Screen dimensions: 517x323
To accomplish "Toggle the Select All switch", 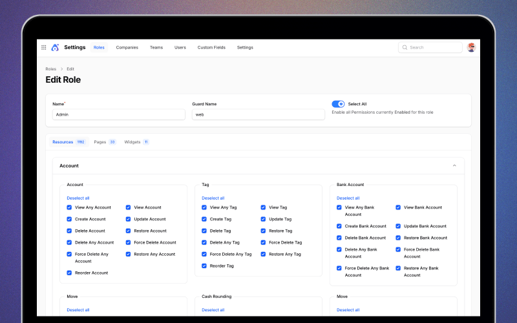I will (x=338, y=104).
